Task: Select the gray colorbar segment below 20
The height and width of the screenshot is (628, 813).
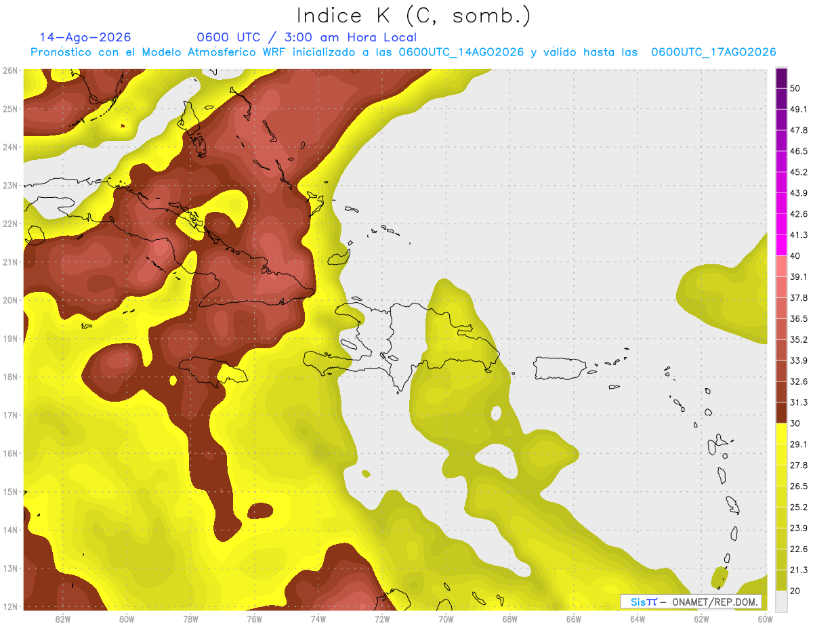Action: coord(781,600)
